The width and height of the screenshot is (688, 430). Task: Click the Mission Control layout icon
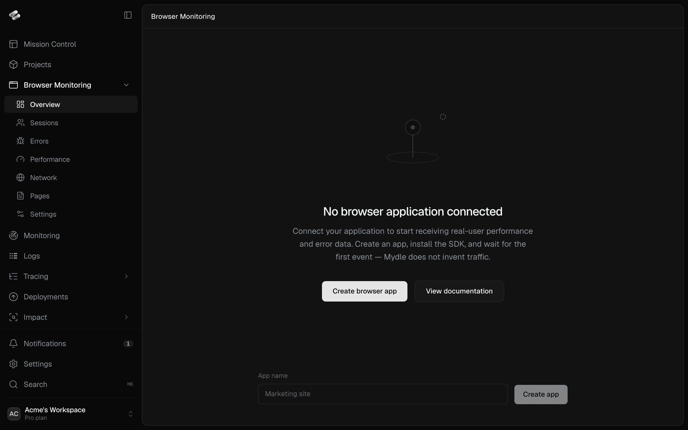click(13, 44)
